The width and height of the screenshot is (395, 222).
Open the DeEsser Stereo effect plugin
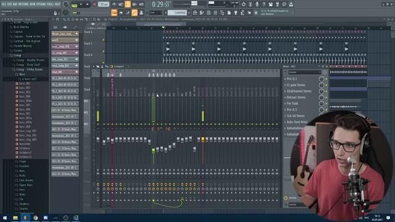coord(296,97)
